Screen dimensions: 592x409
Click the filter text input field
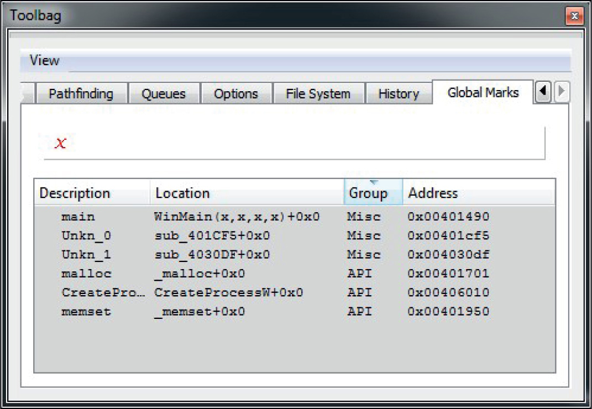click(294, 144)
